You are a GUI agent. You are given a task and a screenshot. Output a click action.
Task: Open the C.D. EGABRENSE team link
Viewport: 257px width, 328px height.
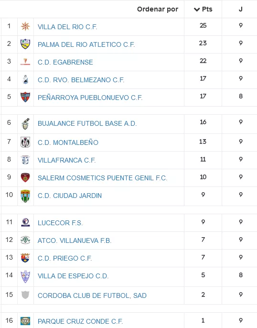coord(65,62)
